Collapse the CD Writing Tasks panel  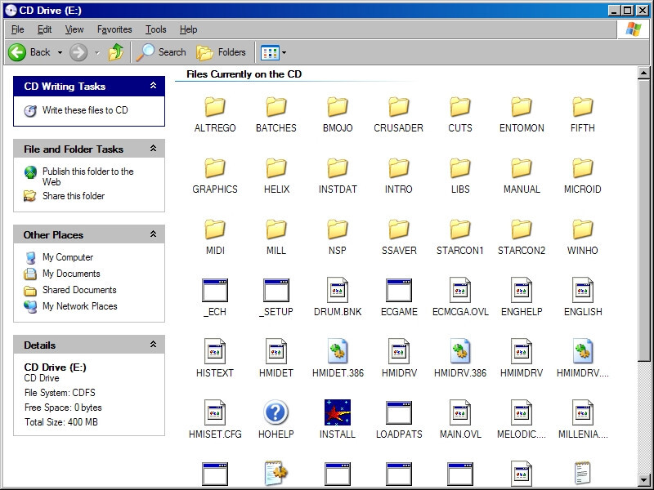click(x=153, y=86)
